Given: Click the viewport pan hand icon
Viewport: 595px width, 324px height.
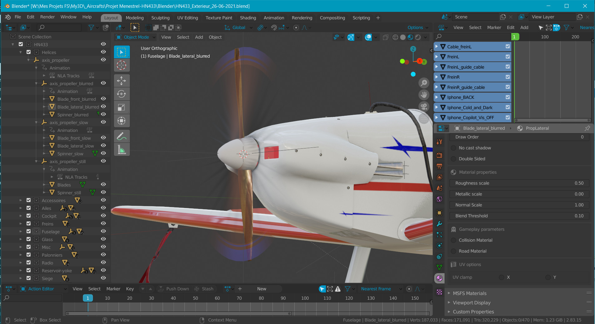Looking at the screenshot, I should click(x=424, y=95).
